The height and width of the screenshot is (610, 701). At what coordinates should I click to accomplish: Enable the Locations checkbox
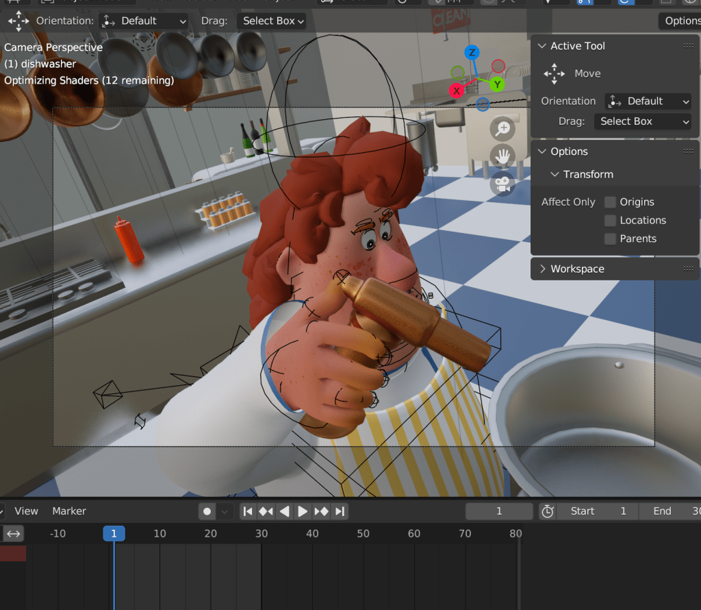[x=610, y=221]
